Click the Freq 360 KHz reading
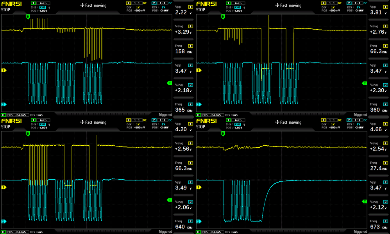The height and width of the screenshot is (234, 390). 379,108
